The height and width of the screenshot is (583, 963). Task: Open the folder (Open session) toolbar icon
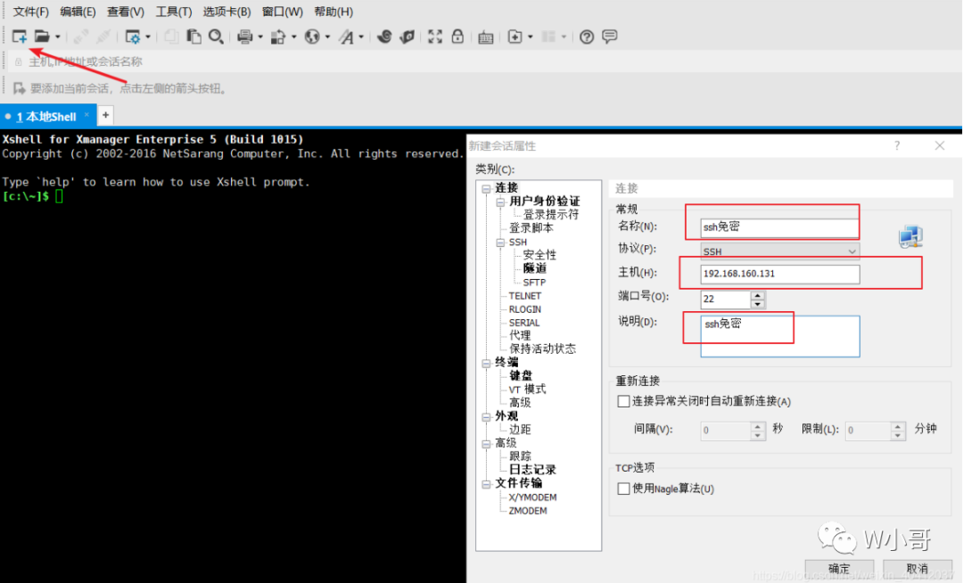point(42,37)
